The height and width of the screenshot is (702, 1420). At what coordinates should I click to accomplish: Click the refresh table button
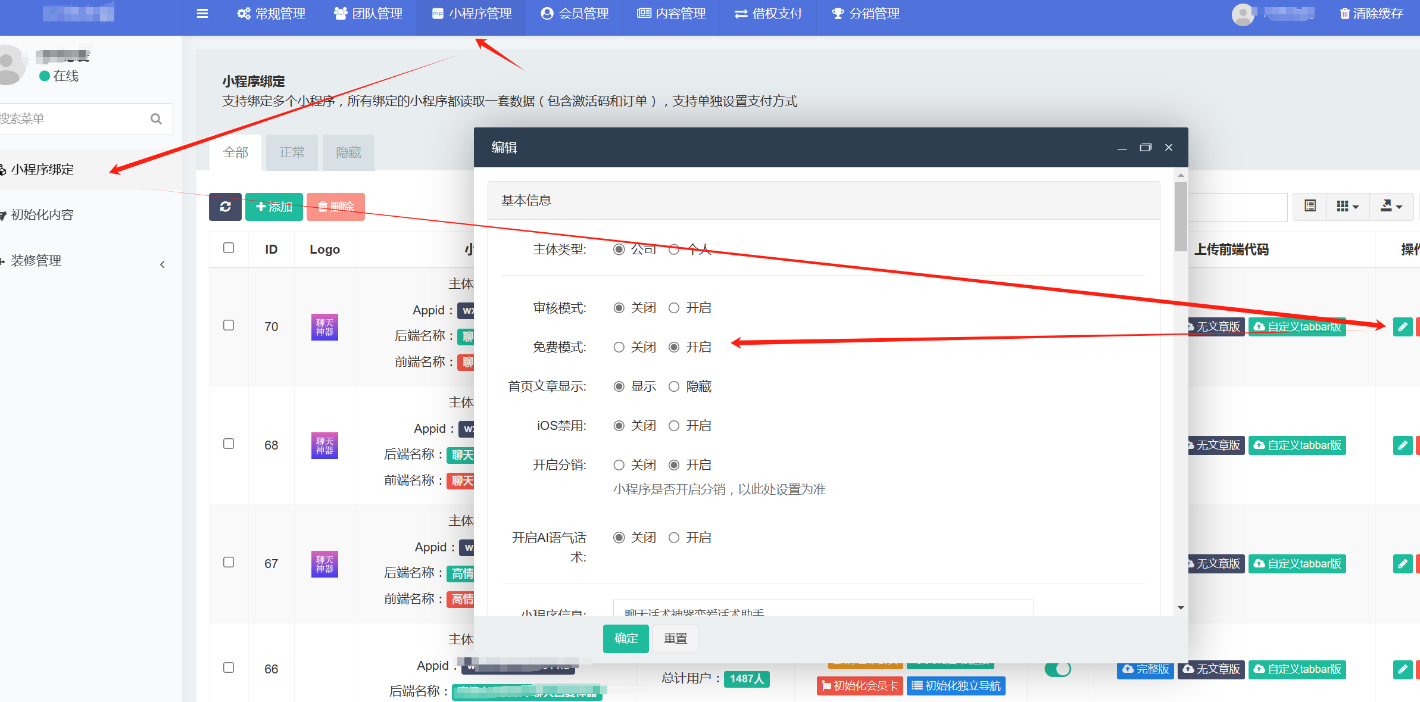tap(225, 207)
